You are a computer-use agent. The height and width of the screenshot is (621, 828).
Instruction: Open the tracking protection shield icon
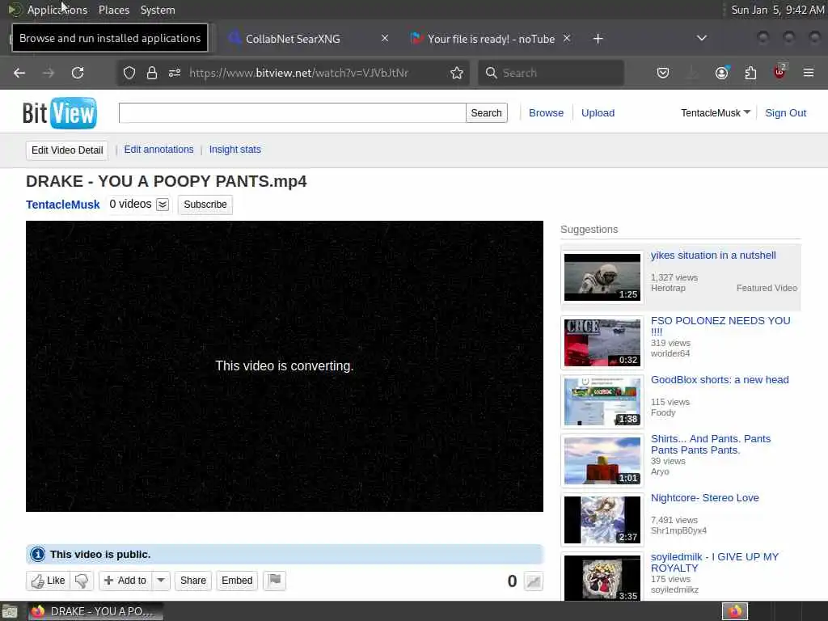click(129, 73)
